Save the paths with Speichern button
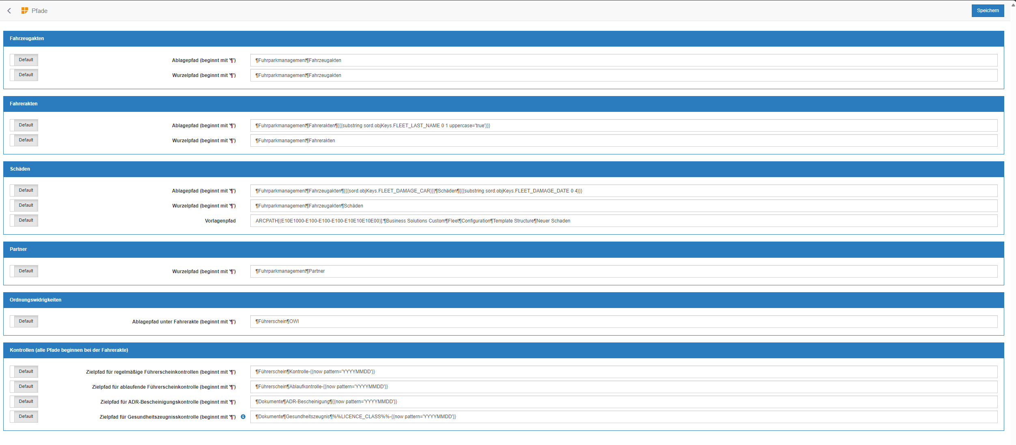The width and height of the screenshot is (1016, 445). tap(987, 11)
